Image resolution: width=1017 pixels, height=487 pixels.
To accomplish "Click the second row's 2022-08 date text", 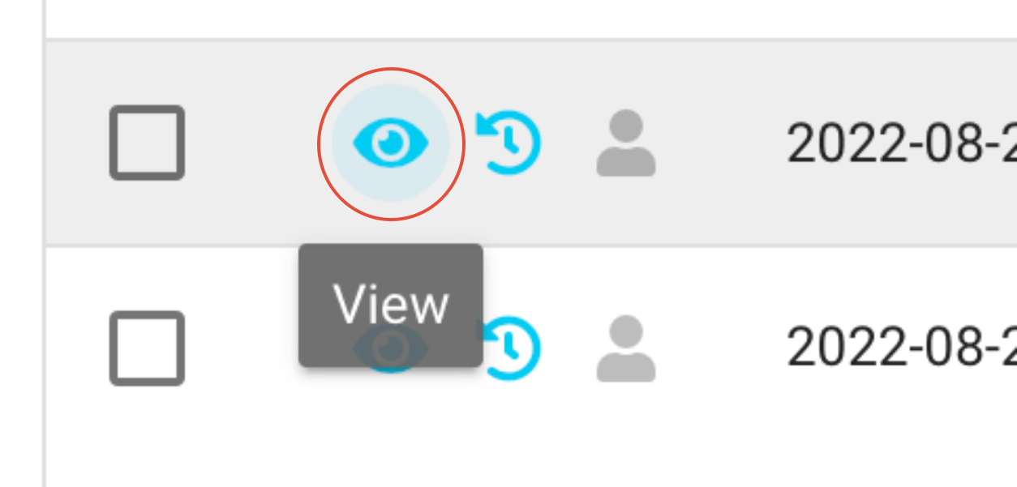I will pos(901,347).
